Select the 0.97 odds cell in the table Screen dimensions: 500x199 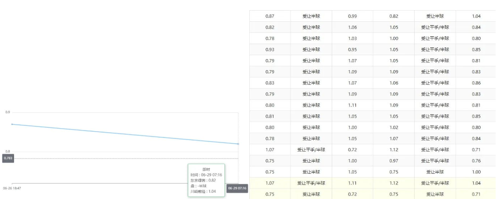pos(394,161)
